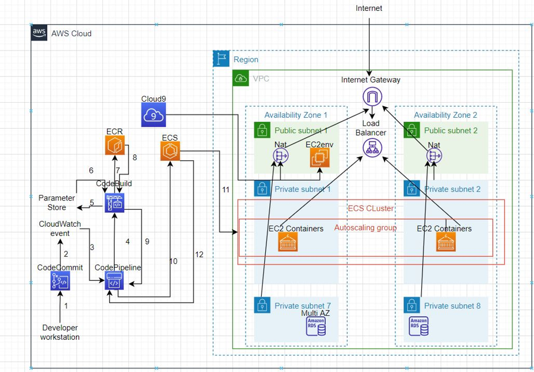Select the CodePipeline icon
This screenshot has width=534, height=372.
(115, 281)
